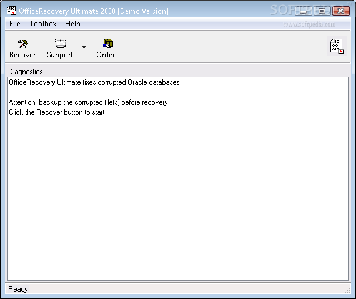Expand the Support dropdown arrow

click(84, 47)
